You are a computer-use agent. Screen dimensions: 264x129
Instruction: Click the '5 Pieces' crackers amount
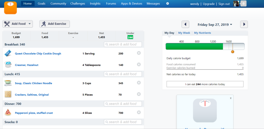88,95
